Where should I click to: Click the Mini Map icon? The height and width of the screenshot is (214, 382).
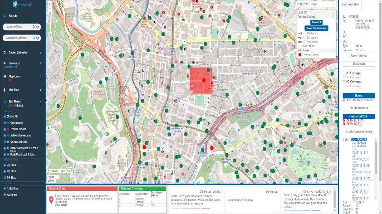[x=5, y=90]
